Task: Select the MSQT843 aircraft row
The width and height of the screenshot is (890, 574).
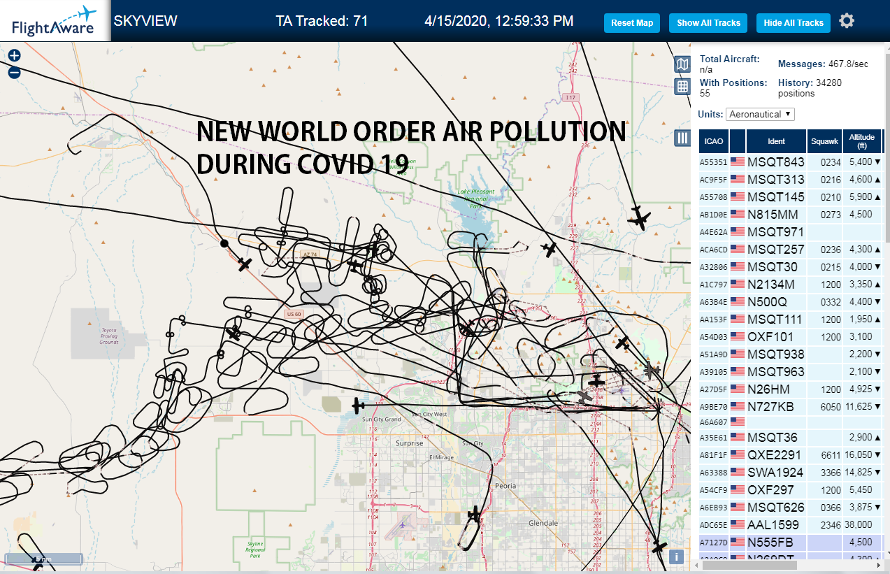Action: [790, 162]
